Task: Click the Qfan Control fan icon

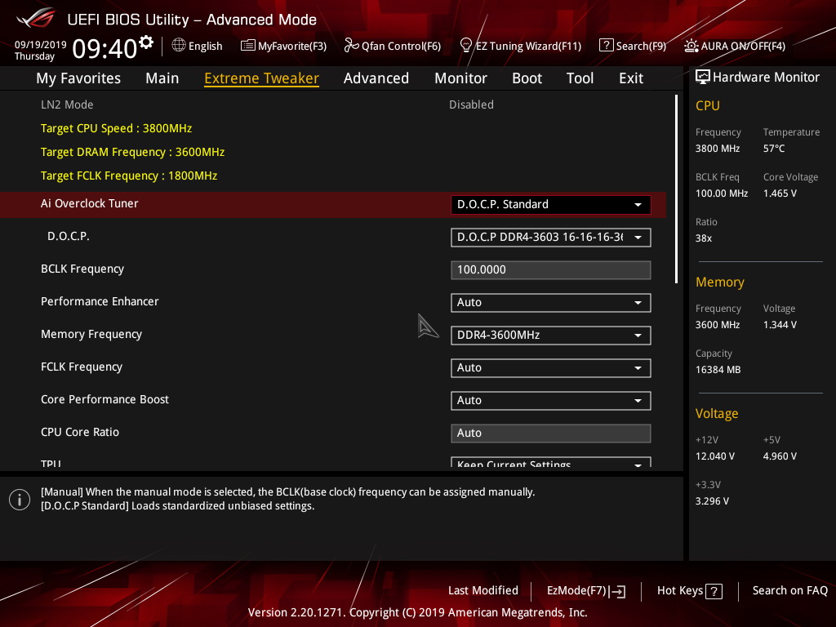Action: coord(351,46)
